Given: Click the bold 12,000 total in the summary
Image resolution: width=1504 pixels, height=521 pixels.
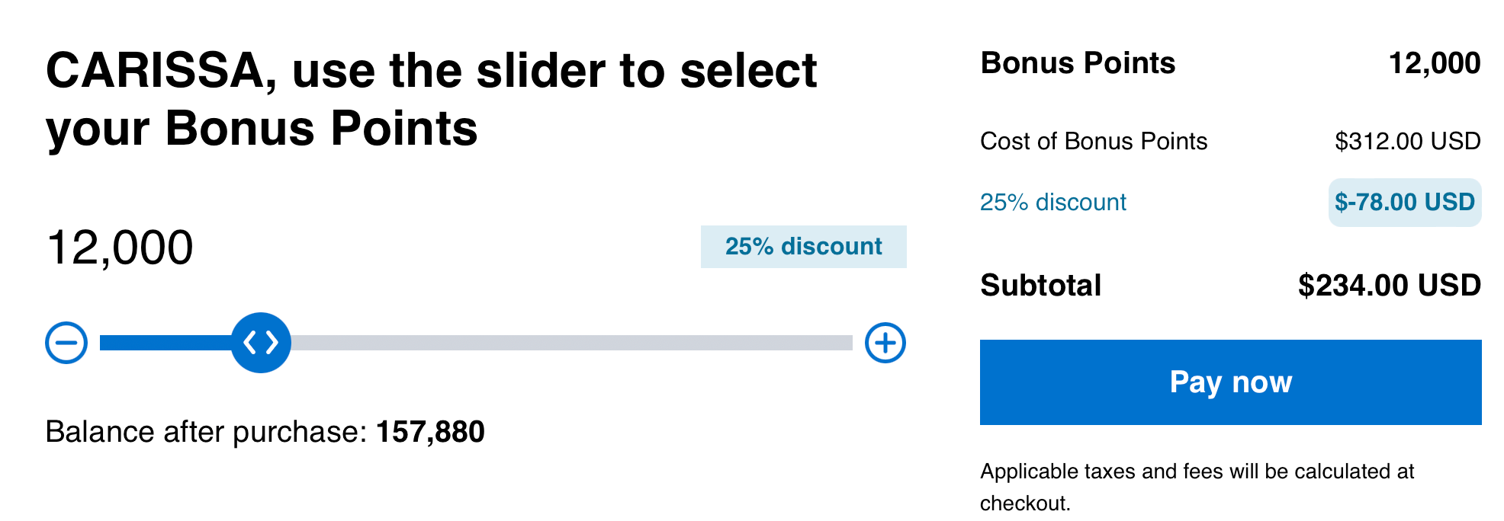Looking at the screenshot, I should point(1434,63).
